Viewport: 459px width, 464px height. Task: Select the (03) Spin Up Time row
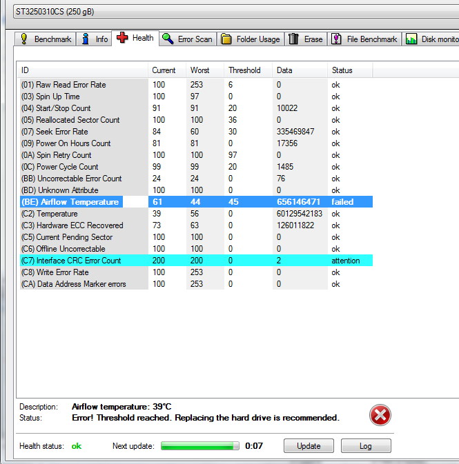click(x=196, y=97)
